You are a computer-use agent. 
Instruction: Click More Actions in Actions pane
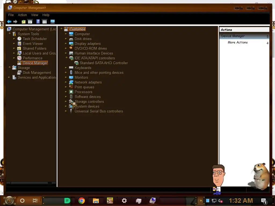tap(237, 42)
